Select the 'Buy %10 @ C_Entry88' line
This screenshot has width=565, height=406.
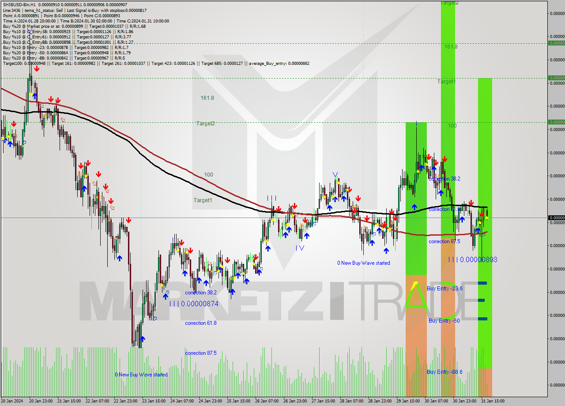tap(68, 42)
